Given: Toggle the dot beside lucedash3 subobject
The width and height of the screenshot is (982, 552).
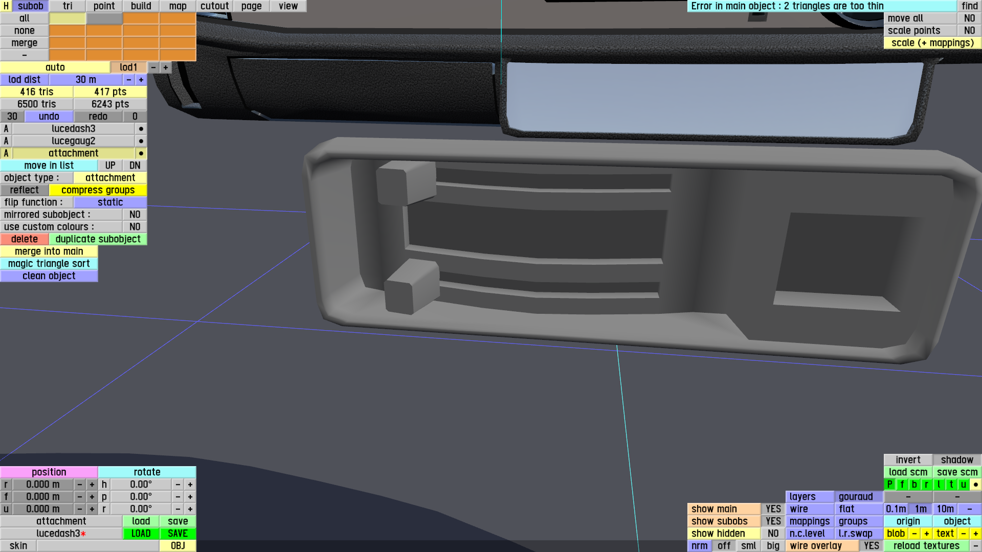Looking at the screenshot, I should tap(141, 129).
